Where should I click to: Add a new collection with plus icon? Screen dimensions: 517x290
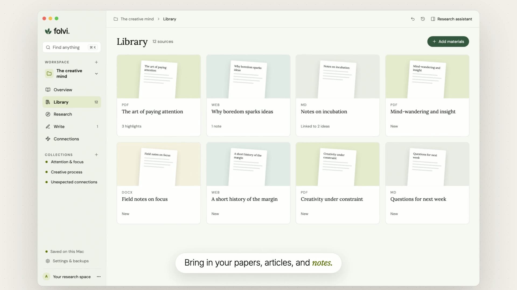tap(96, 155)
